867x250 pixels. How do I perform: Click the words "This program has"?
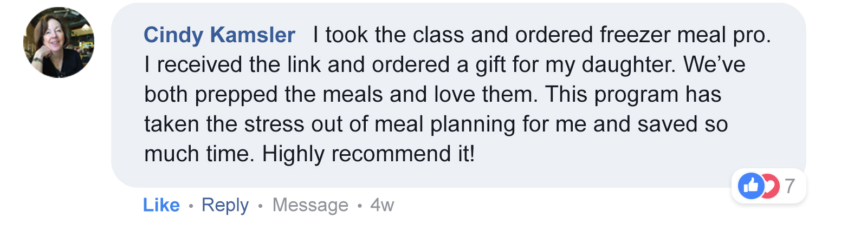(633, 95)
